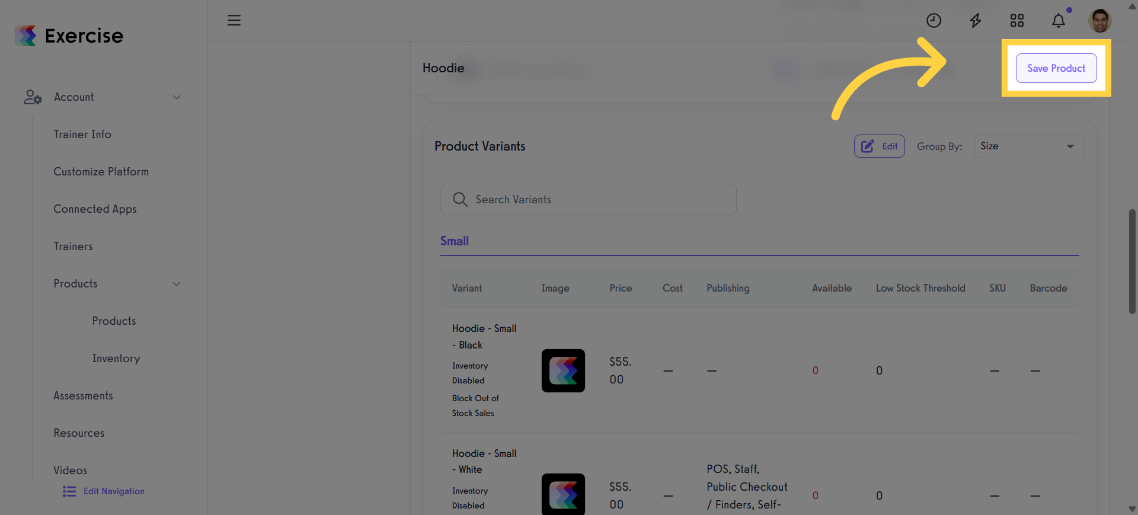Screen dimensions: 1138x515
Task: Open Customize Platform
Action: click(101, 172)
